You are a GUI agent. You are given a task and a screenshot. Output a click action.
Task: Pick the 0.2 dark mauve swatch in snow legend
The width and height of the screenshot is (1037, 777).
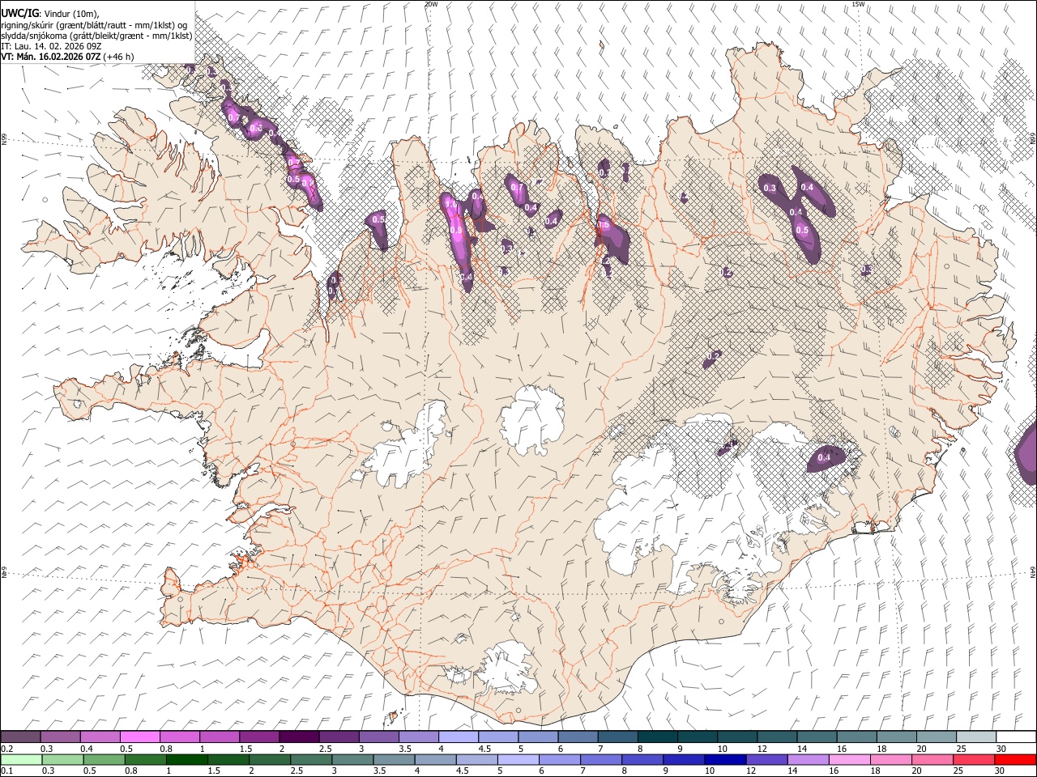coord(21,737)
